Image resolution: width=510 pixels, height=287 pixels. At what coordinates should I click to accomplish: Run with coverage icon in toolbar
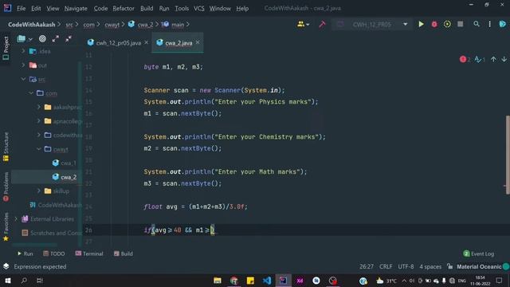tap(447, 24)
